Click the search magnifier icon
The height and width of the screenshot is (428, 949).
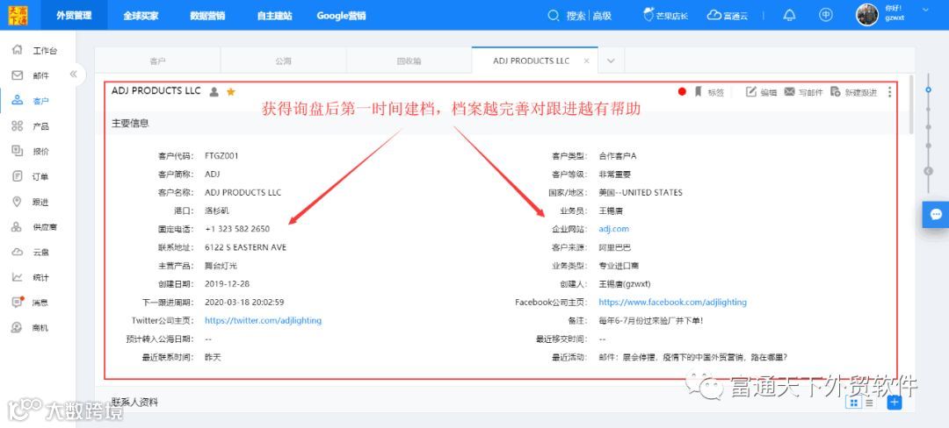[554, 16]
